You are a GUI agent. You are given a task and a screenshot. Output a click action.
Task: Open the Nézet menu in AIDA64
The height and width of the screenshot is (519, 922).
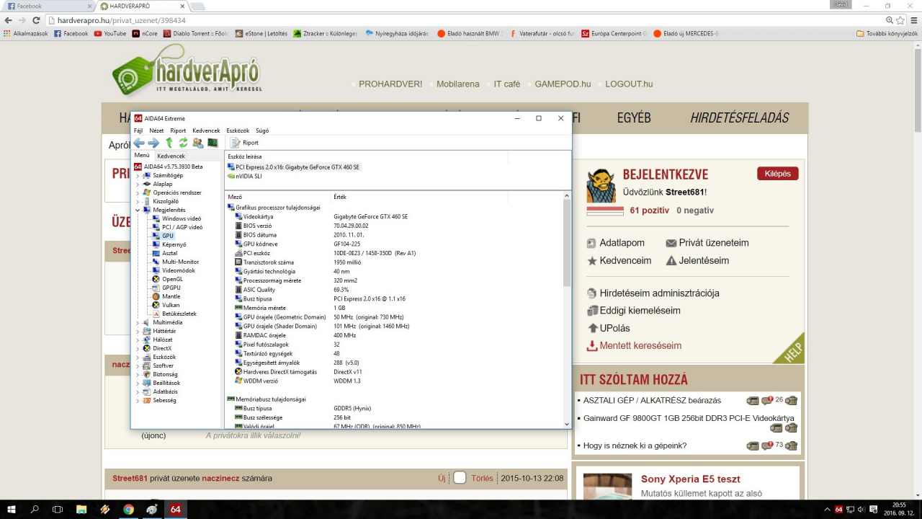pyautogui.click(x=156, y=130)
